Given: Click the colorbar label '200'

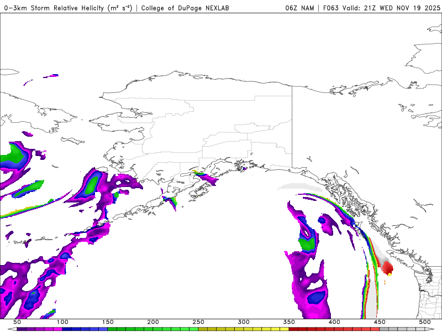Looking at the screenshot, I should click(153, 322).
